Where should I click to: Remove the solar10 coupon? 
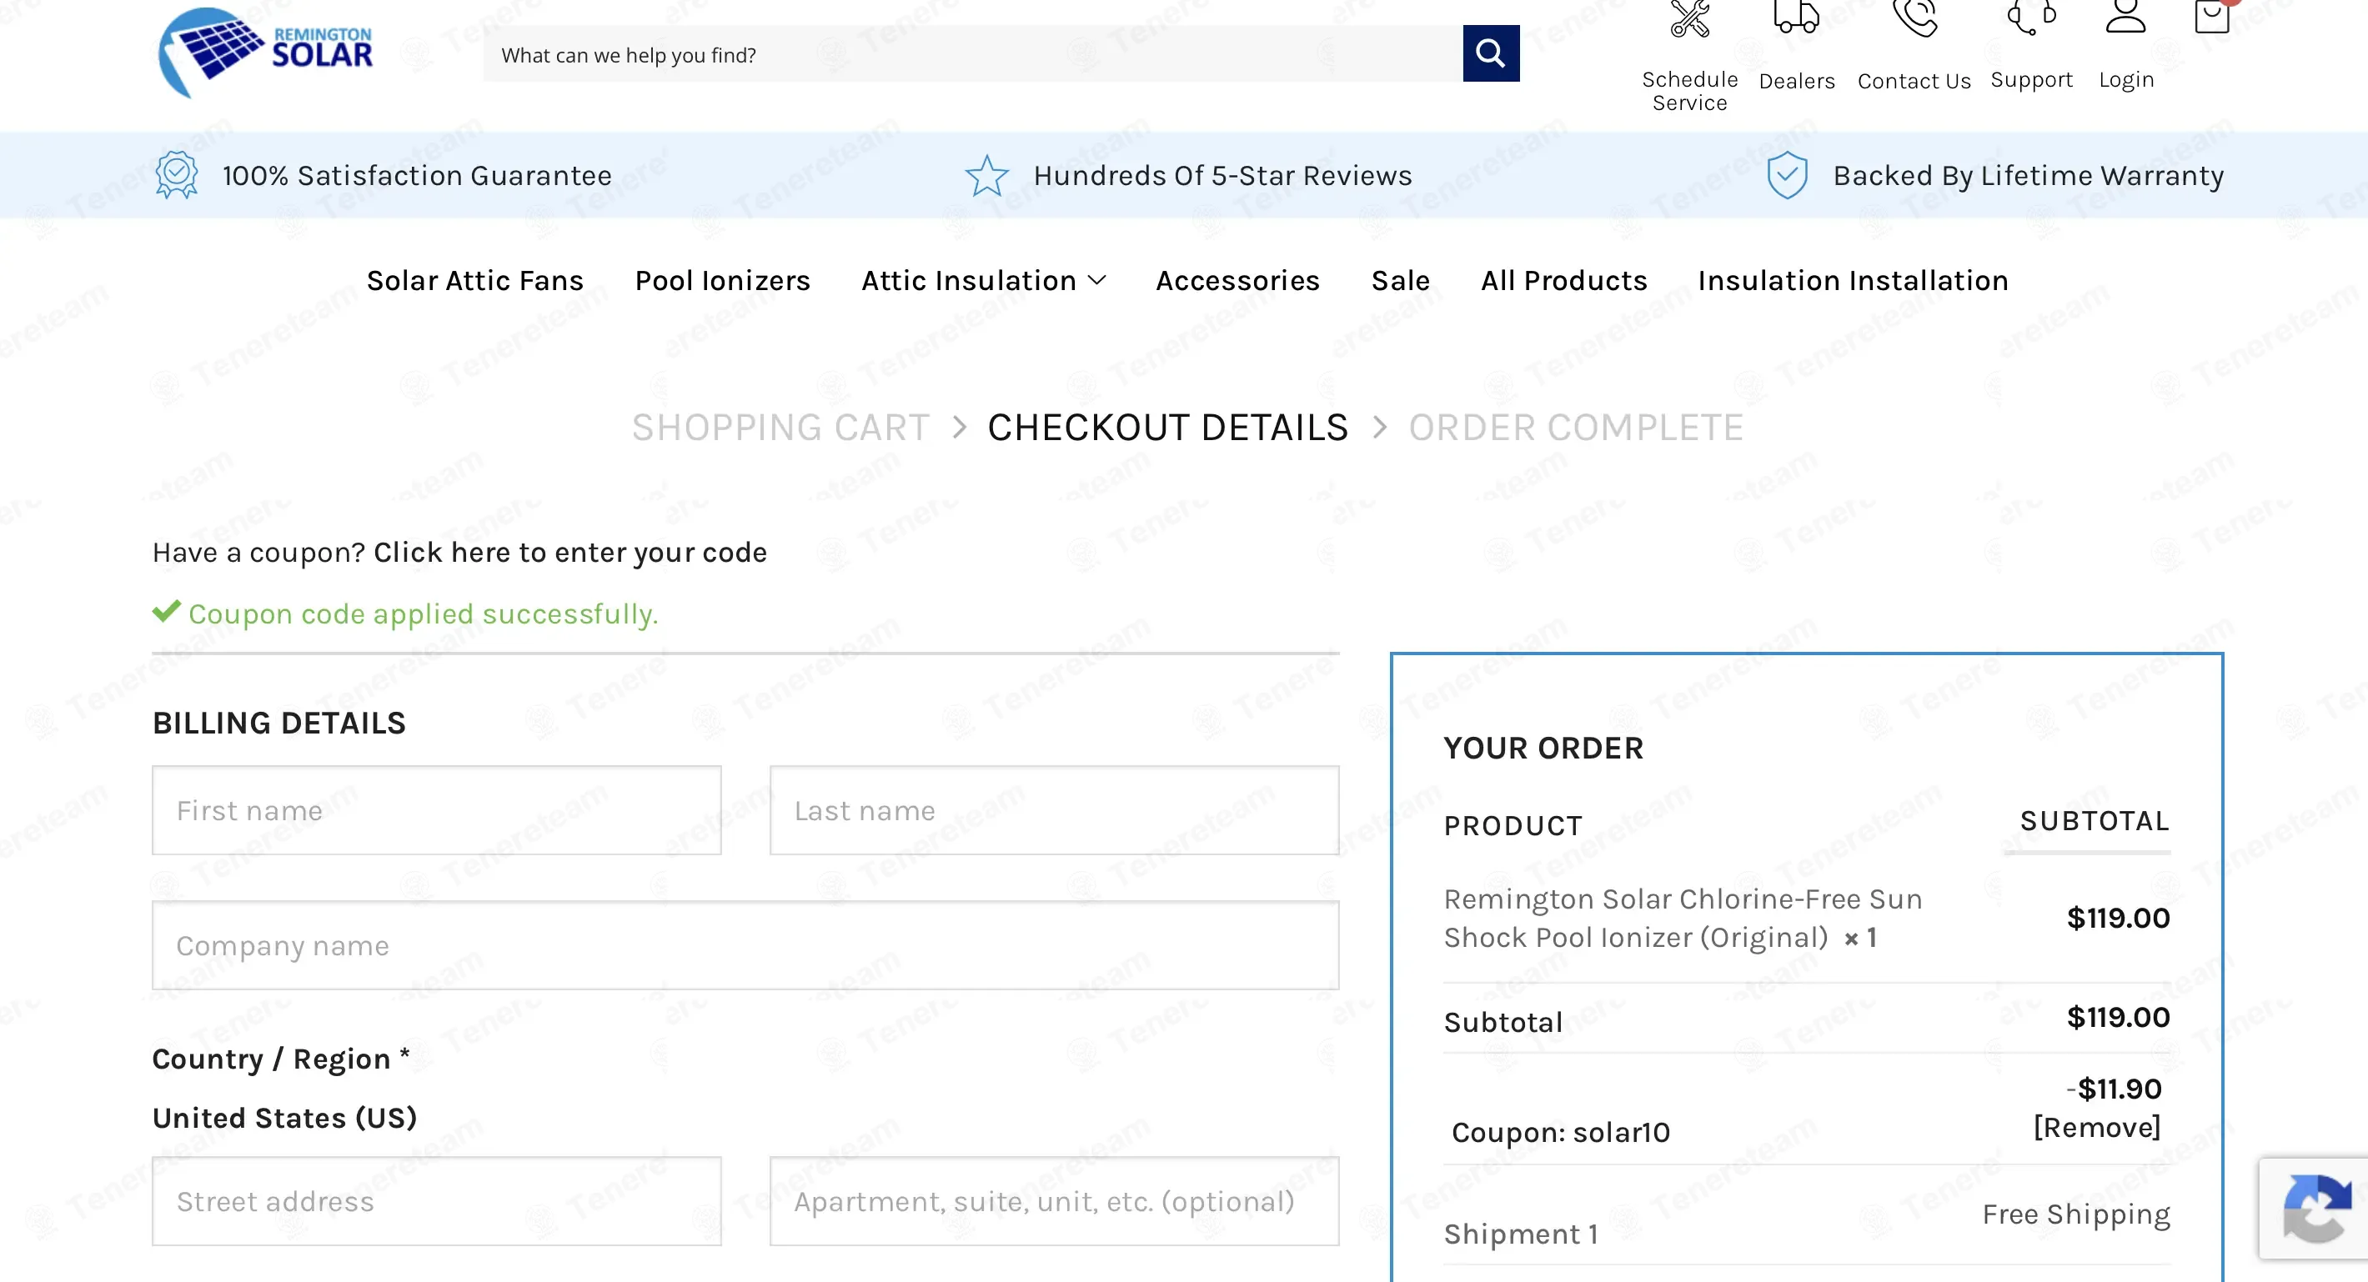pyautogui.click(x=2096, y=1127)
